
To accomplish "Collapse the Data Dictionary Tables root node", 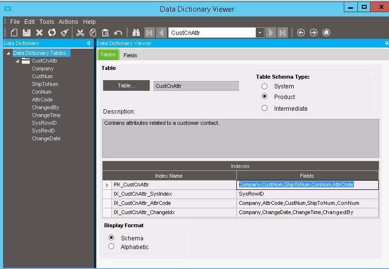I will tap(8, 53).
